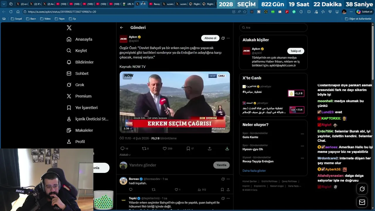This screenshot has width=375, height=211.
Task: Bookmark the post showing 17
Action: tap(188, 149)
